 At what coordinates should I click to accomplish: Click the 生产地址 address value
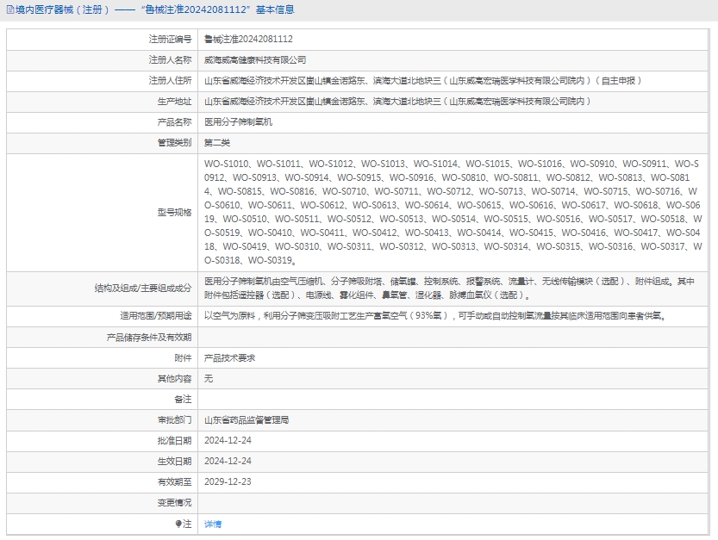(x=397, y=102)
